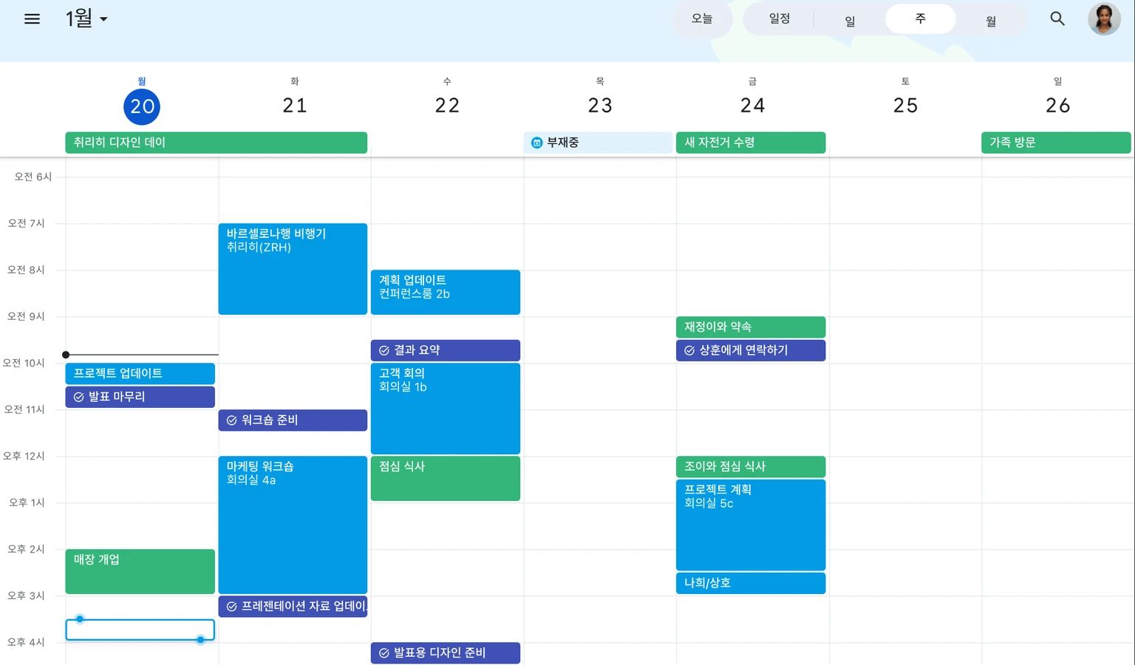The width and height of the screenshot is (1135, 665).
Task: Open the 점심 식사 event on Wednesday
Action: coord(446,478)
